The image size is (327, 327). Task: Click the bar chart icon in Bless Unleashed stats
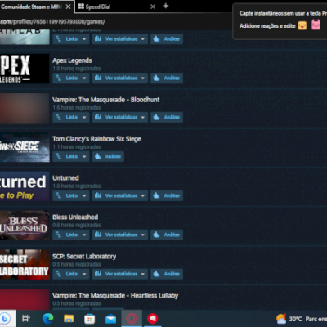tap(98, 235)
